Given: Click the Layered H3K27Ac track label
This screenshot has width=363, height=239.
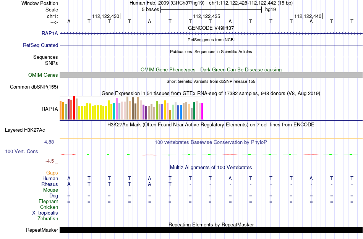Looking at the screenshot, I should tap(25, 130).
